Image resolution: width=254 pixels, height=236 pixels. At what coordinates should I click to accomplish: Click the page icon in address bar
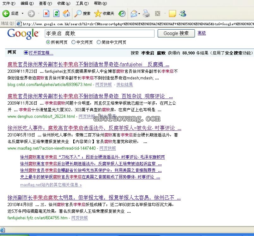pos(19,24)
